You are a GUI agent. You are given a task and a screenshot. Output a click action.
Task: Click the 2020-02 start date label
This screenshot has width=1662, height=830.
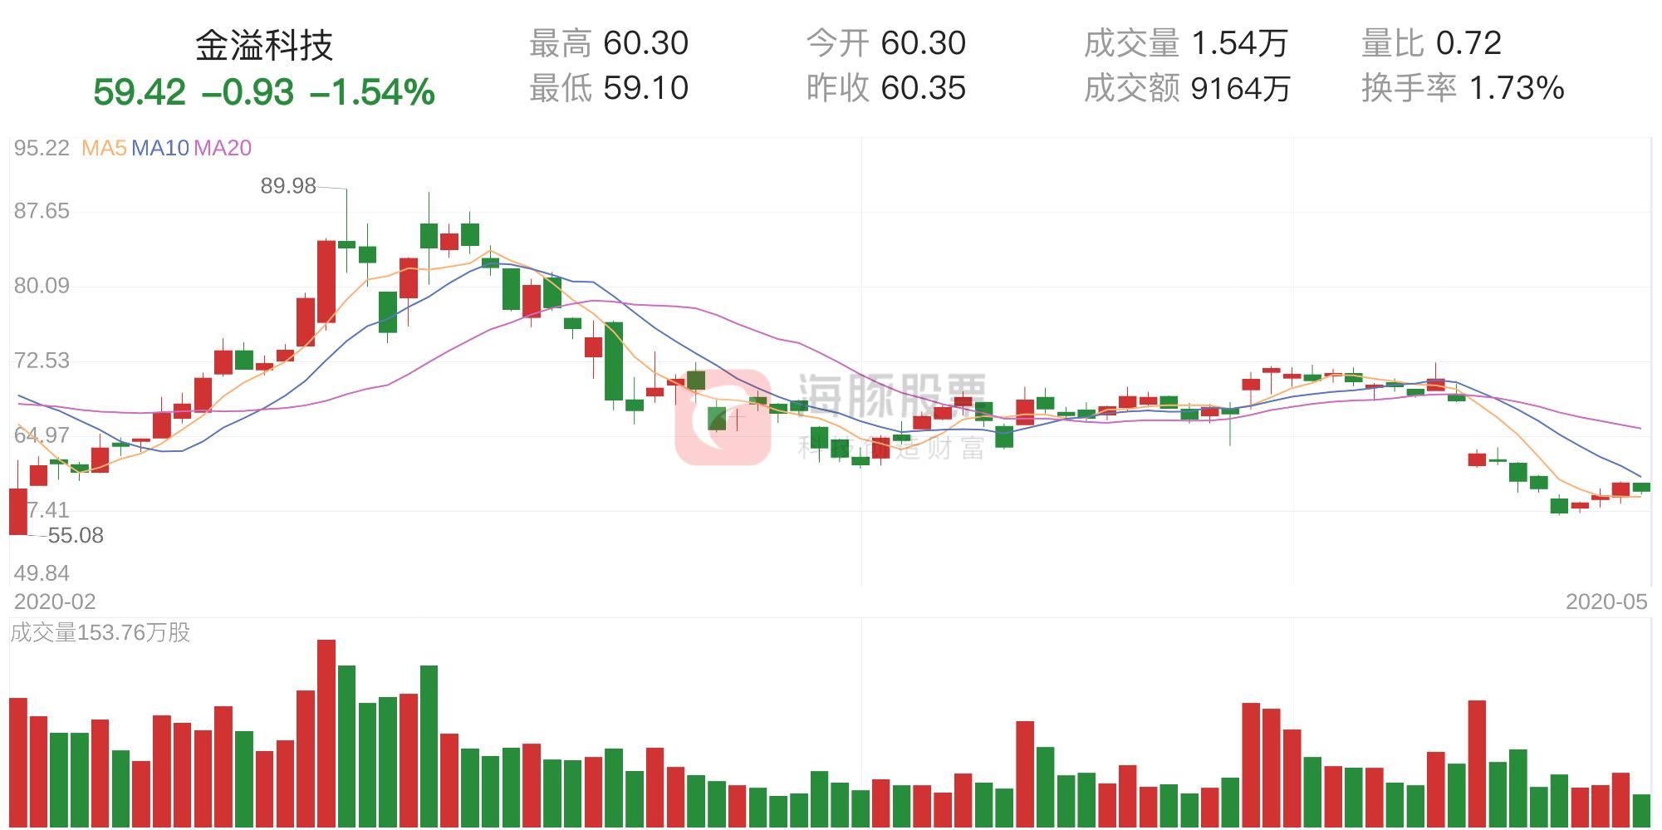[x=55, y=602]
